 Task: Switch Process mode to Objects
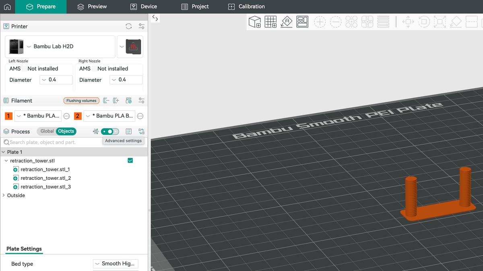coord(66,131)
